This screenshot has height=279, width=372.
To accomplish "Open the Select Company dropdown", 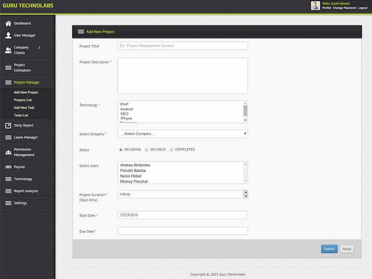I will point(183,134).
